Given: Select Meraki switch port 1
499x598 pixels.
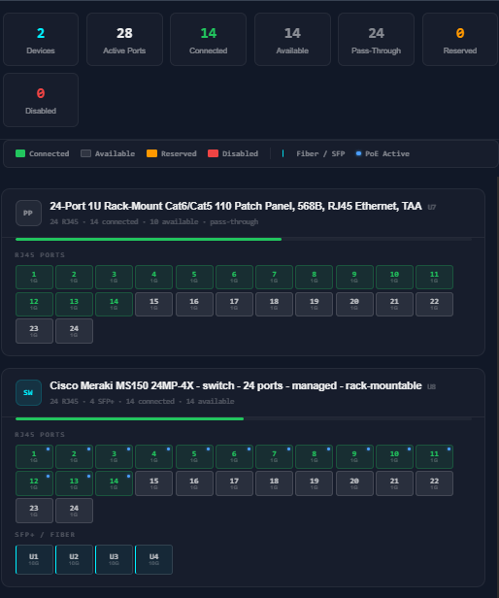Looking at the screenshot, I should [34, 456].
